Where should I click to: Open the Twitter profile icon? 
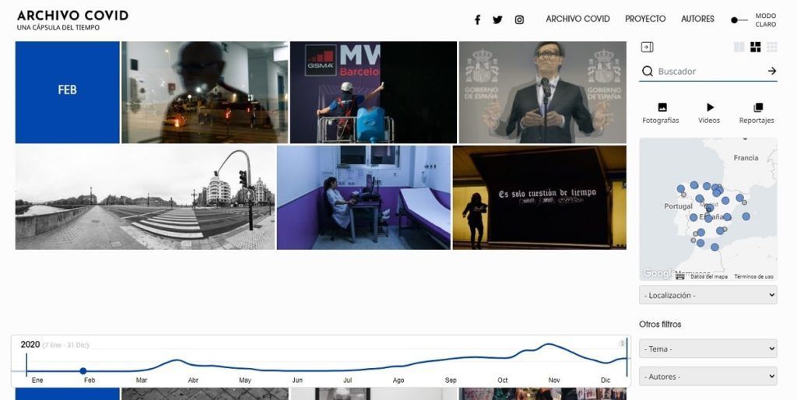497,19
